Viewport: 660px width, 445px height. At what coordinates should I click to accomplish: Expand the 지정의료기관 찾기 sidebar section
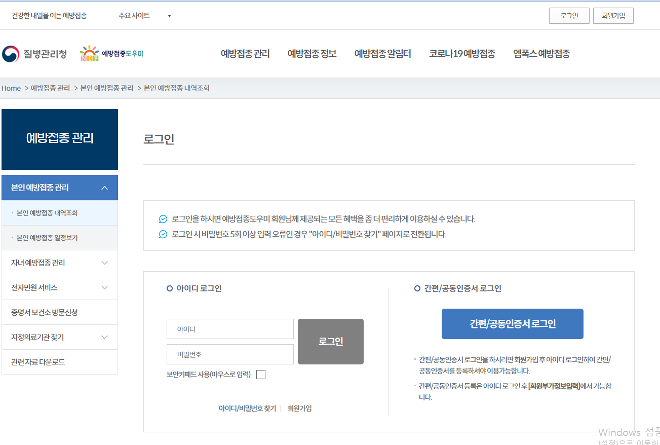(x=60, y=337)
